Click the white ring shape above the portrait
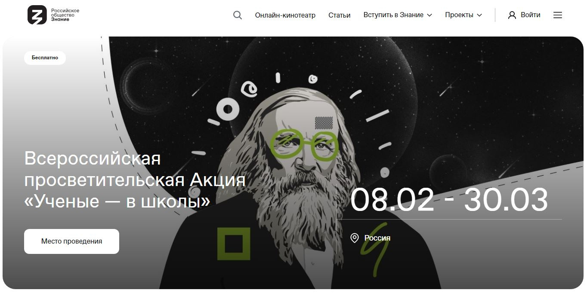587x293 pixels. tap(227, 110)
